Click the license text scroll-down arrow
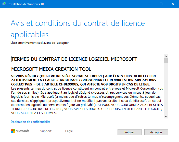The image size is (179, 142). pyautogui.click(x=166, y=116)
